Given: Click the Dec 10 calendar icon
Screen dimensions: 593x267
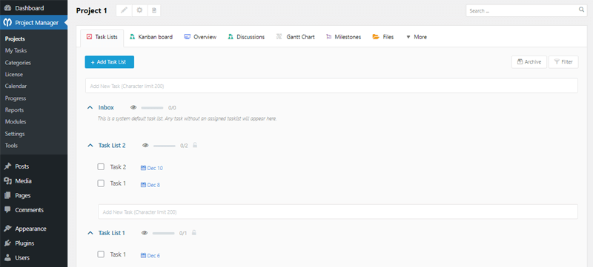Looking at the screenshot, I should [x=143, y=168].
